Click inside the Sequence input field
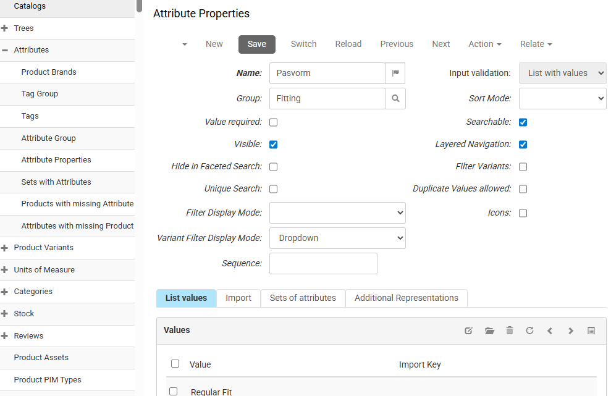Image resolution: width=611 pixels, height=396 pixels. [323, 263]
